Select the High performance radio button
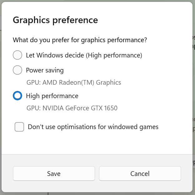 pos(17,96)
